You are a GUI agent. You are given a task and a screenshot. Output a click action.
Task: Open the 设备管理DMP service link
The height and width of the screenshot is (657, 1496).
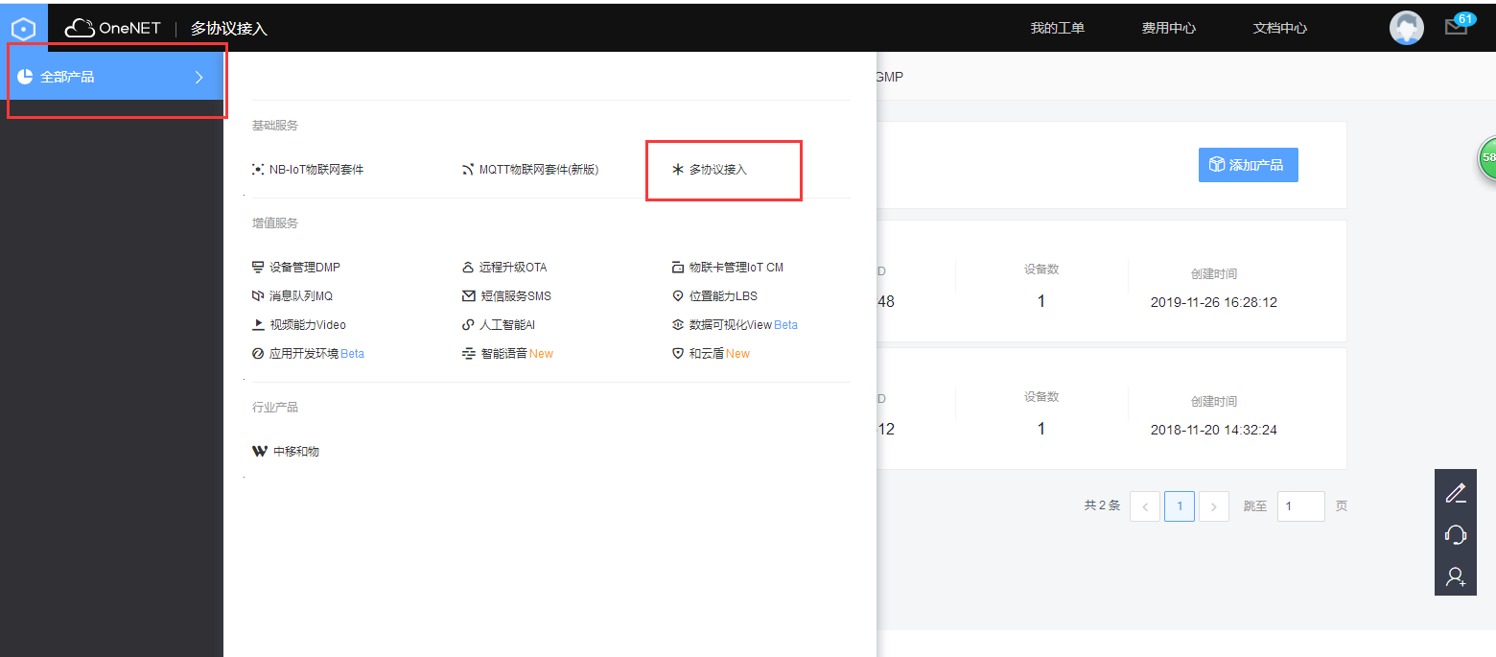(304, 267)
